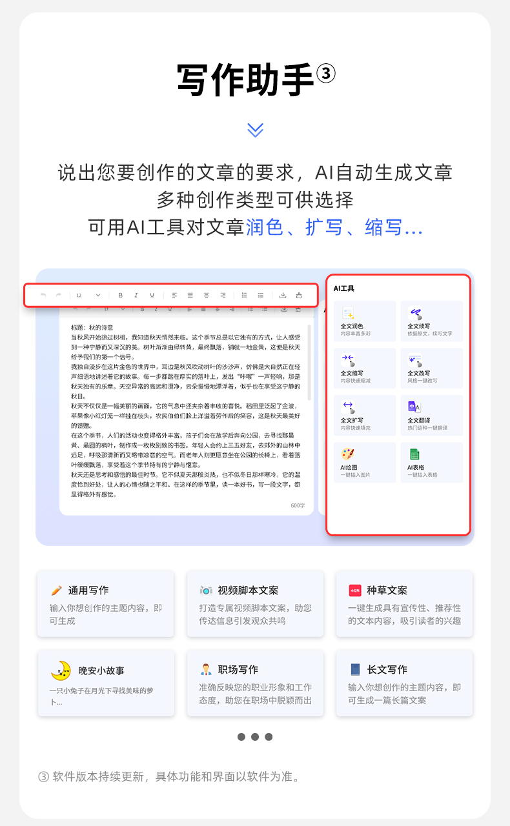Screen dimensions: 510x826
Task: Click the 种草文案 card
Action: (404, 603)
